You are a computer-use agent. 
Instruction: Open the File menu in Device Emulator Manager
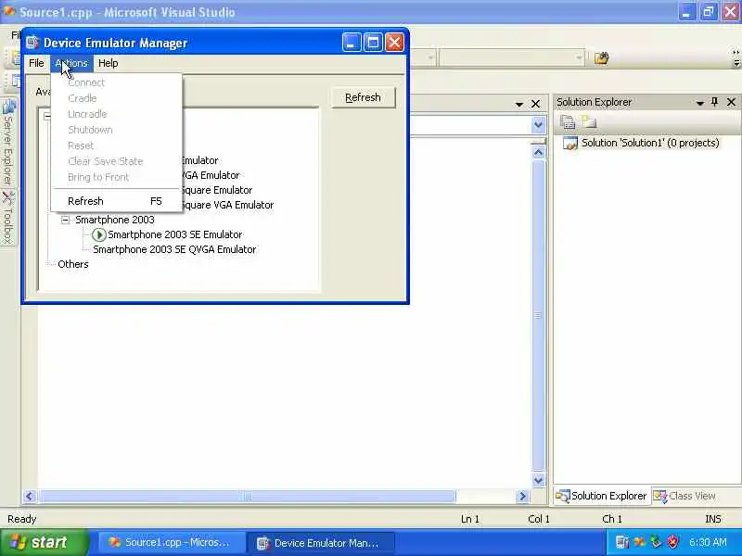pos(36,63)
